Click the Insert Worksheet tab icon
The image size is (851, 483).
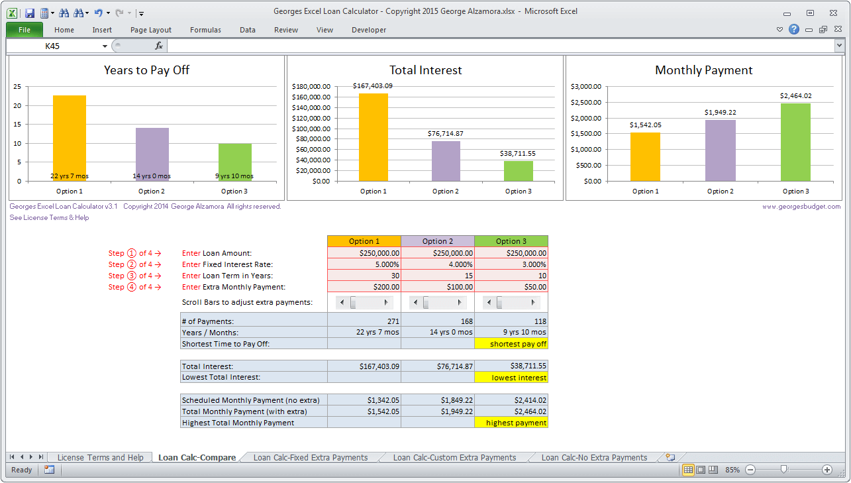coord(670,457)
